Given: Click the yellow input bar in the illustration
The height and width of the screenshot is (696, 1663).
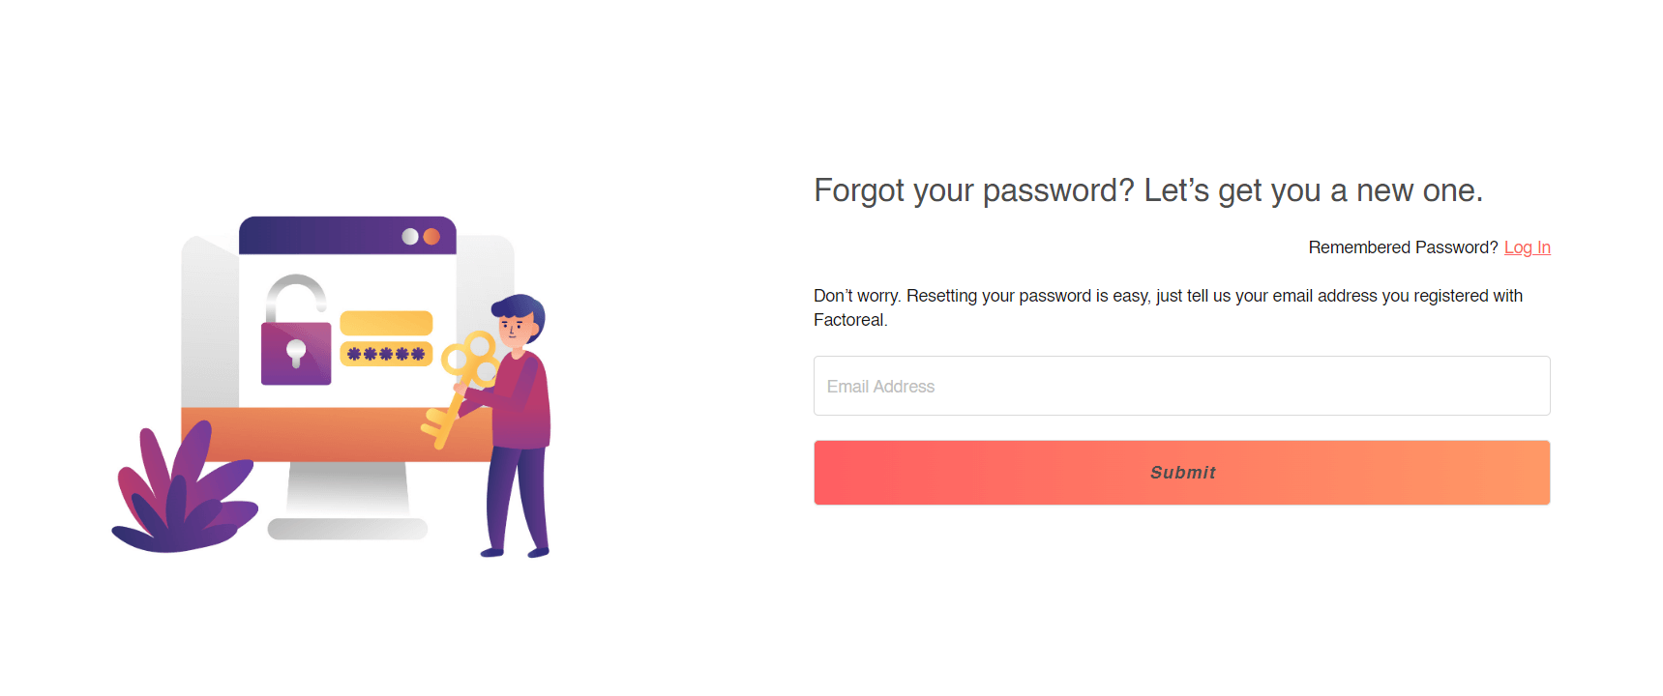Looking at the screenshot, I should coord(386,321).
